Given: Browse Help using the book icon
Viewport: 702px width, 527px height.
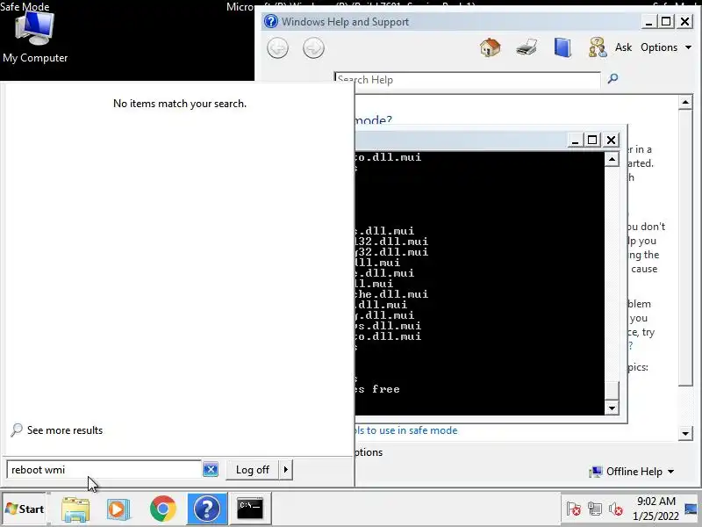Looking at the screenshot, I should (x=562, y=47).
